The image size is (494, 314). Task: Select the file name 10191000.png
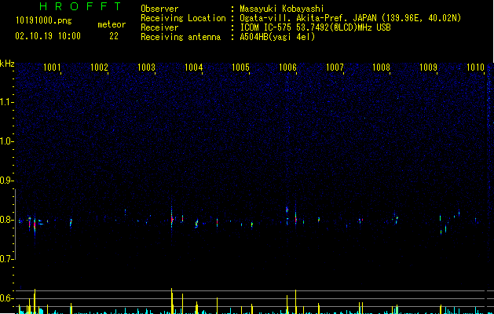(44, 21)
